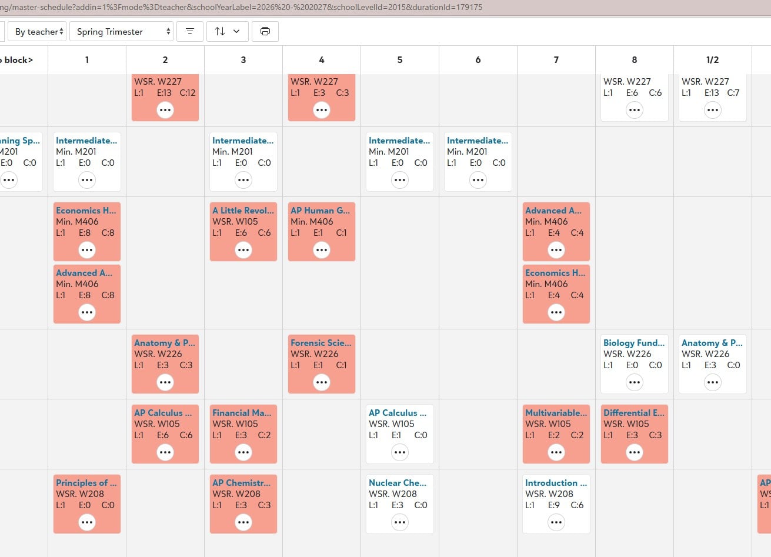This screenshot has height=557, width=771.
Task: Open more options on Multivariable... card
Action: point(556,452)
